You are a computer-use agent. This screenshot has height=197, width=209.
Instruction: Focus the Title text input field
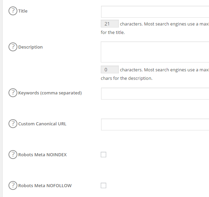155,12
